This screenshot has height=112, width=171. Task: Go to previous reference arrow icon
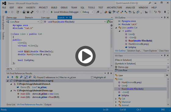(12, 77)
